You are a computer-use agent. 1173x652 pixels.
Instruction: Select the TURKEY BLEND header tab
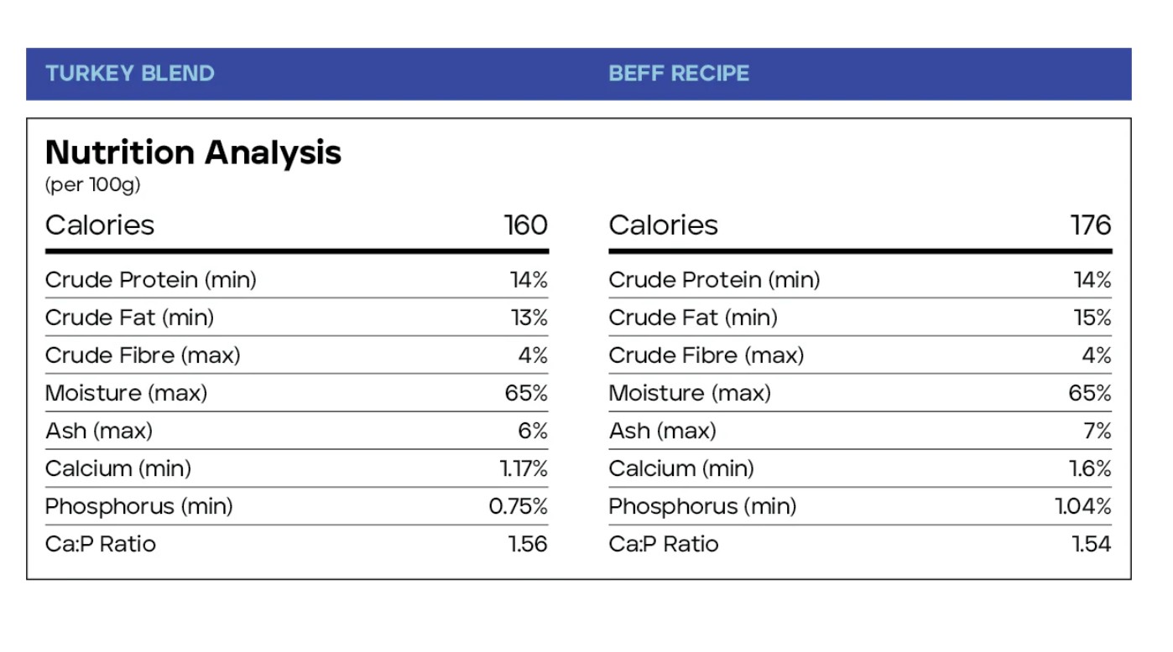click(x=130, y=74)
